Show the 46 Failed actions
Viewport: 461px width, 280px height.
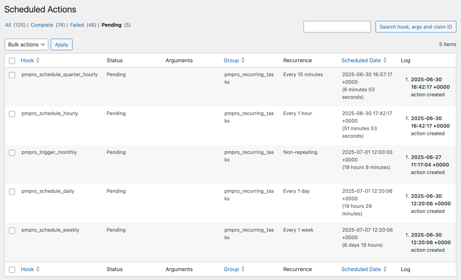[77, 25]
